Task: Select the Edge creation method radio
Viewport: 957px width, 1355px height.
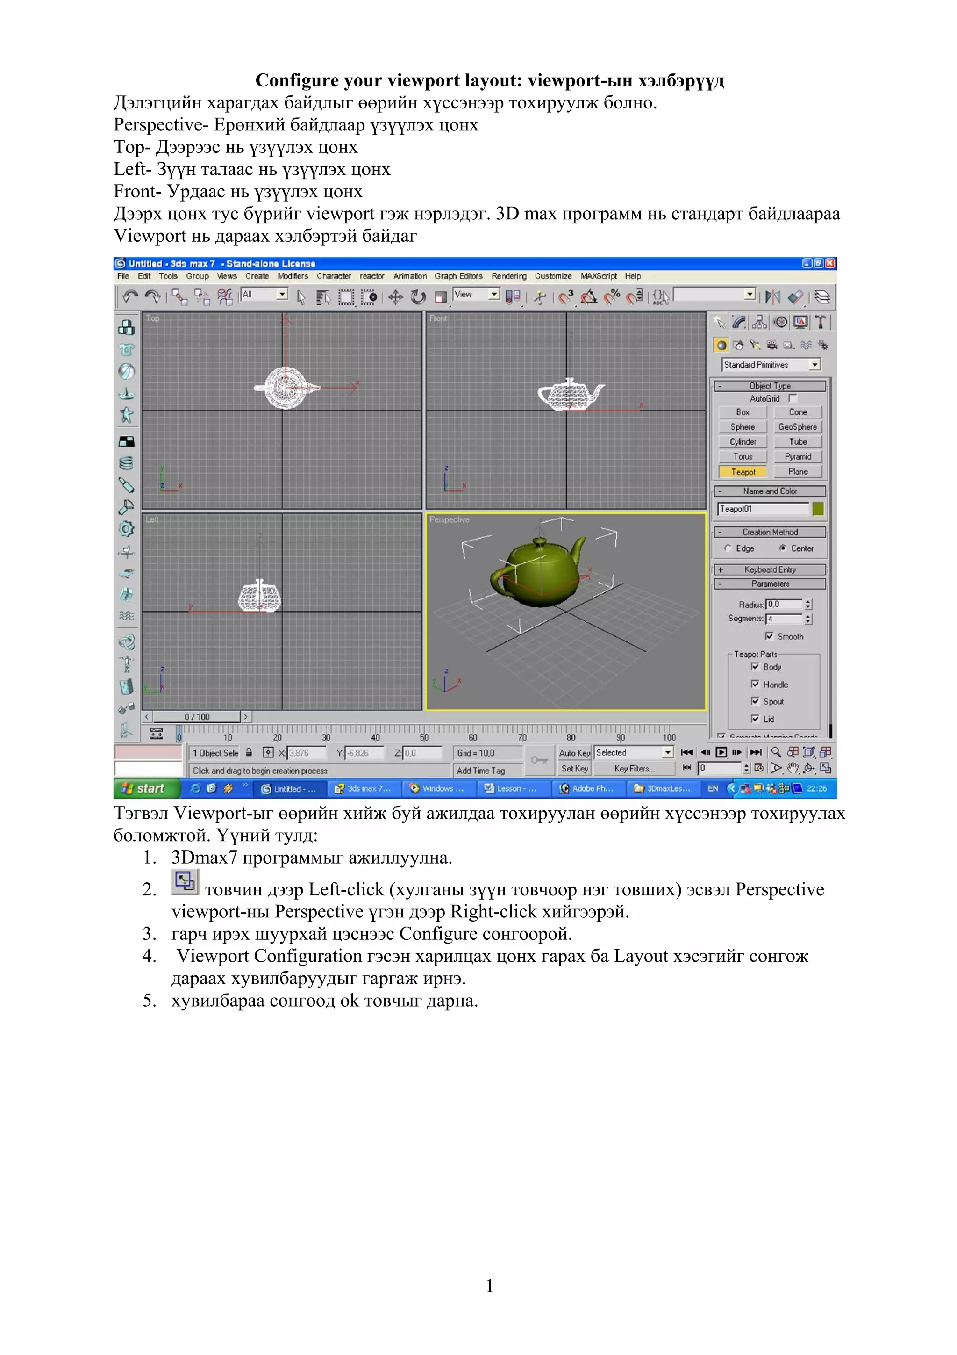Action: click(728, 548)
